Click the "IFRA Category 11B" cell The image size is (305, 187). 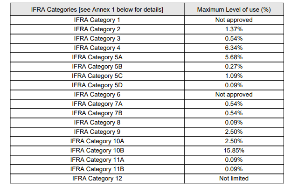click(97, 169)
